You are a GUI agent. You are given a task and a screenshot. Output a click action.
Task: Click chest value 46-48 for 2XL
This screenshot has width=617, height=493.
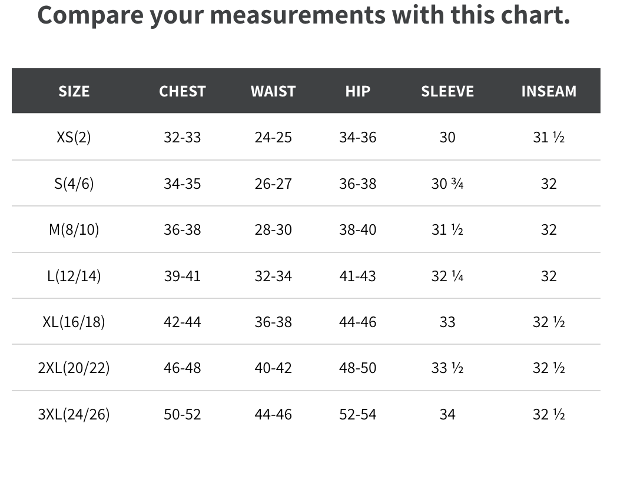[x=183, y=368]
